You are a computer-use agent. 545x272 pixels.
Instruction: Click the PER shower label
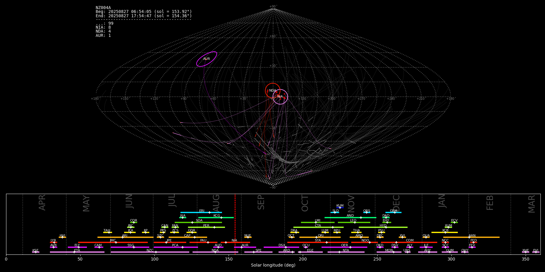point(206,226)
